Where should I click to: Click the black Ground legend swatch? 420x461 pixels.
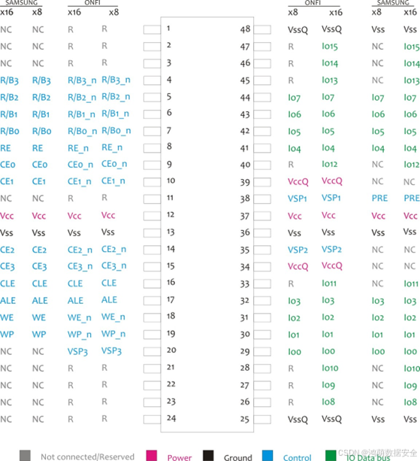[208, 456]
